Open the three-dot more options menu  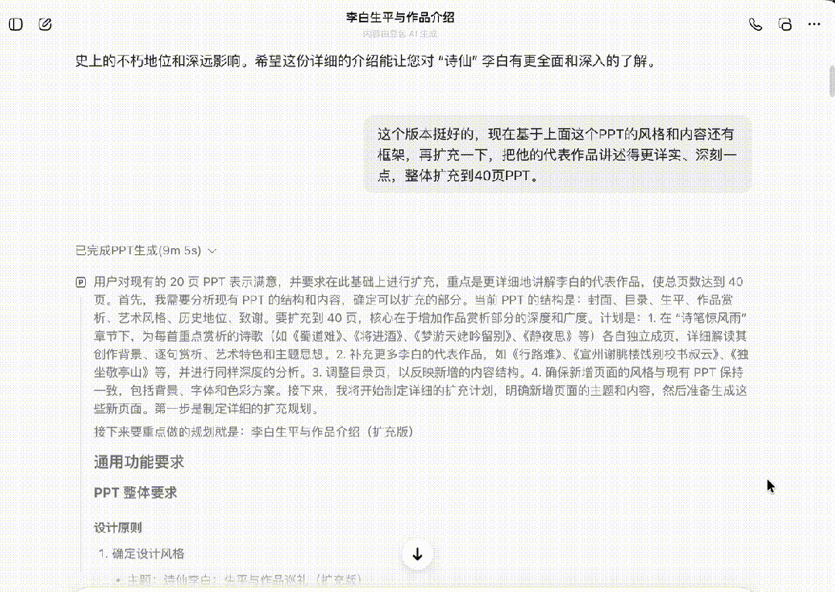pyautogui.click(x=814, y=24)
